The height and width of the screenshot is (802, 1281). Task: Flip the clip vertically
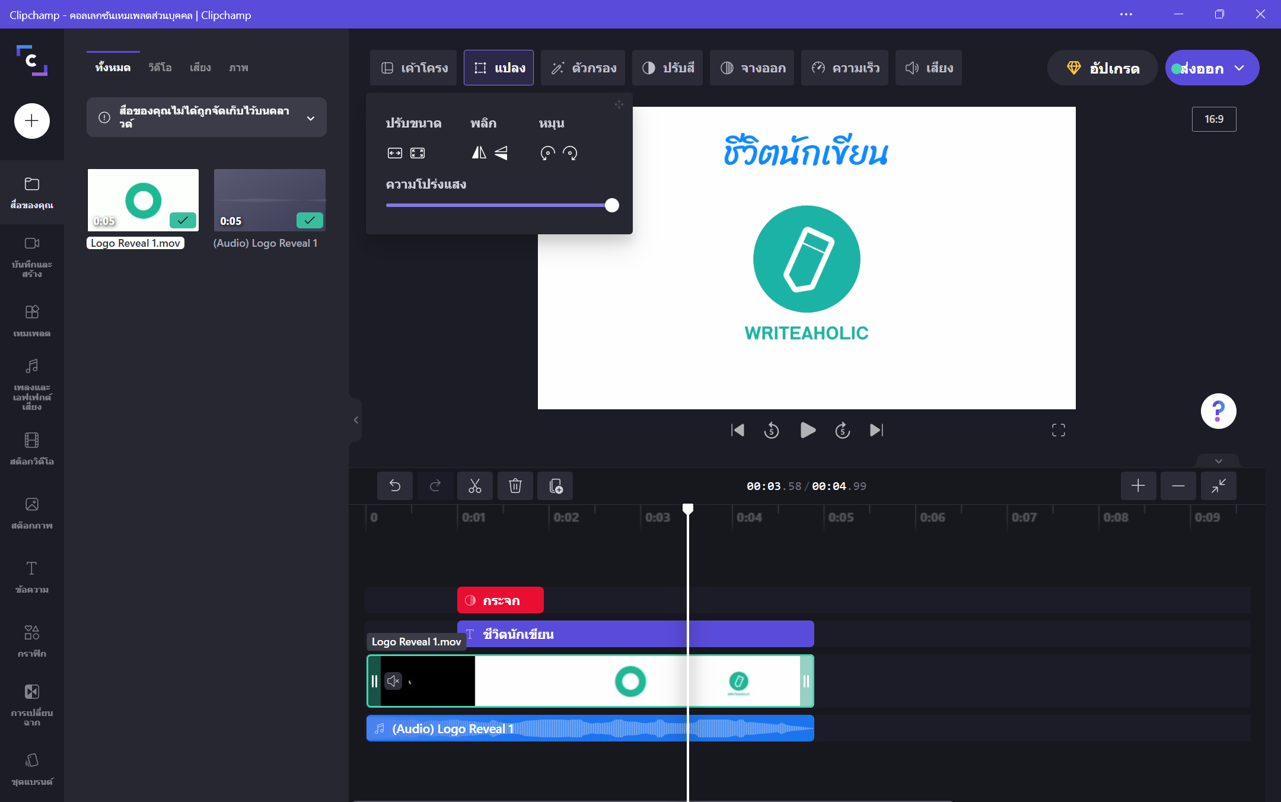point(501,153)
